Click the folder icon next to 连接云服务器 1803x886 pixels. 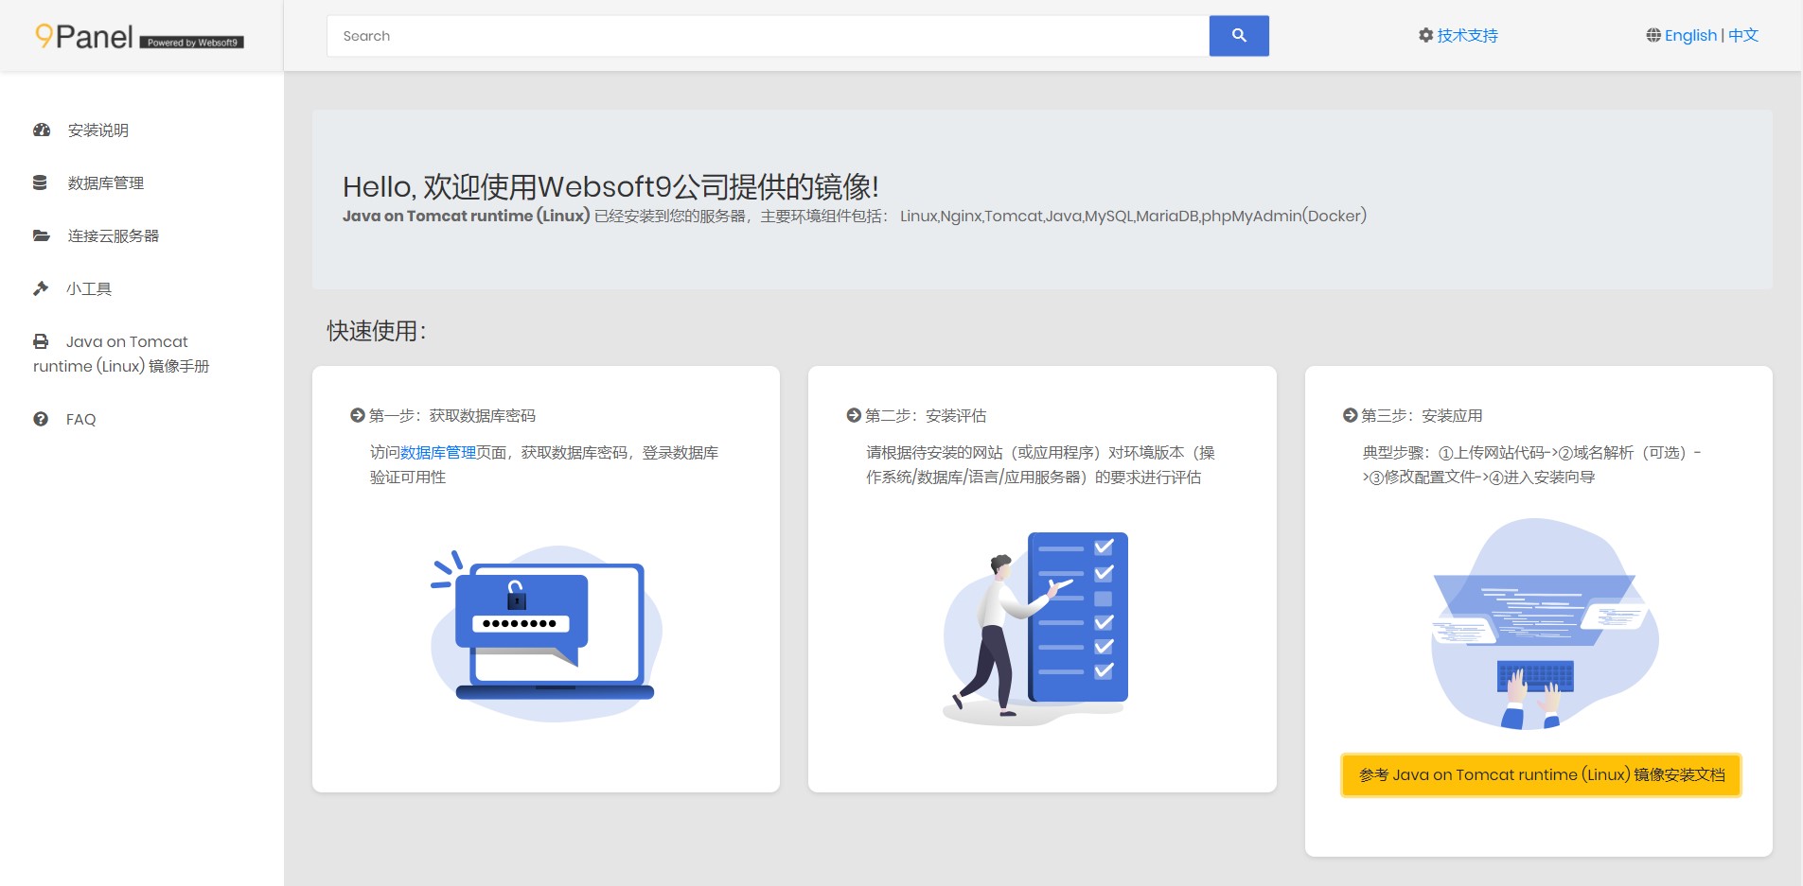click(42, 235)
